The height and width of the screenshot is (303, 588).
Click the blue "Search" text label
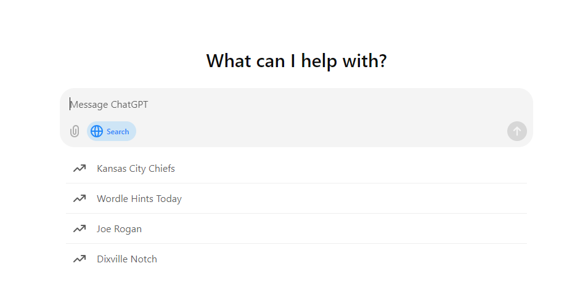click(118, 131)
